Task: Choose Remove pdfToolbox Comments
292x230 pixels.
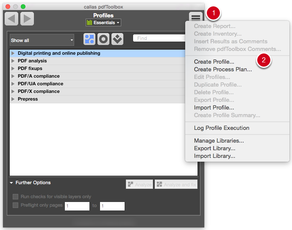Action: click(x=237, y=49)
